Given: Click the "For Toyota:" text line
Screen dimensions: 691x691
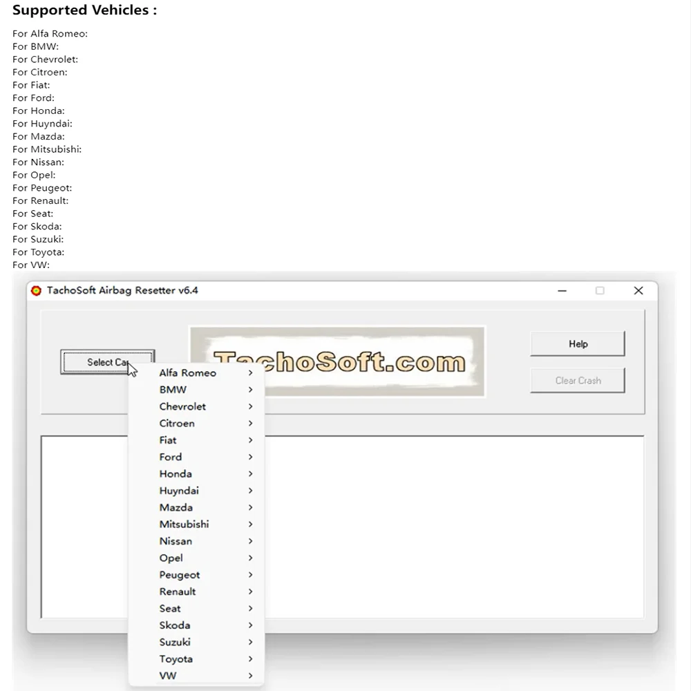Looking at the screenshot, I should [x=38, y=252].
